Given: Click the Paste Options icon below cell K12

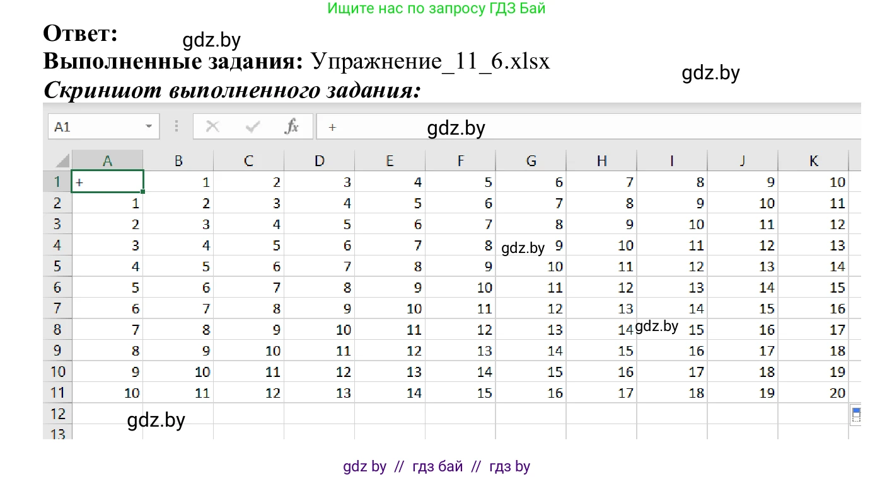Looking at the screenshot, I should [857, 413].
